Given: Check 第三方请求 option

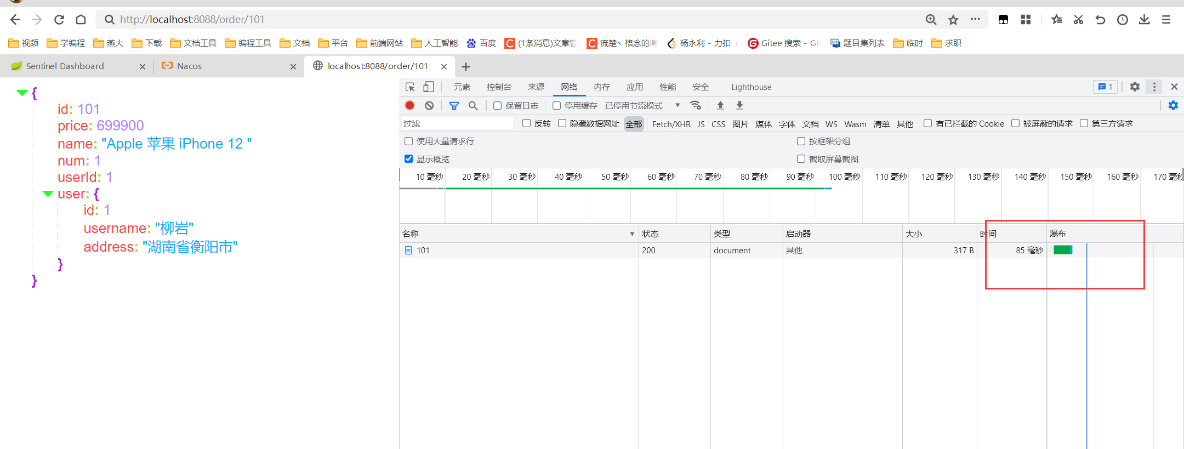Looking at the screenshot, I should [1084, 123].
